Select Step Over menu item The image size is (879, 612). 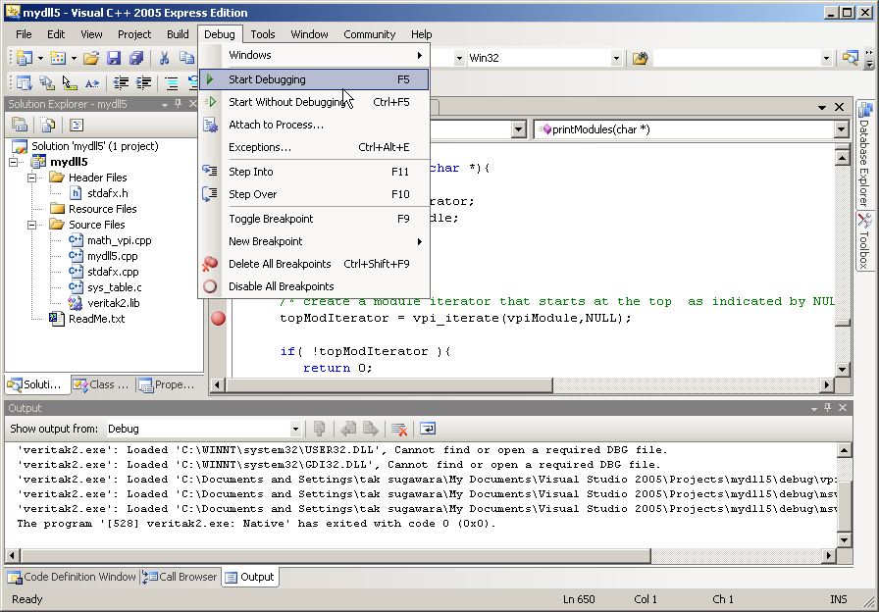[314, 194]
